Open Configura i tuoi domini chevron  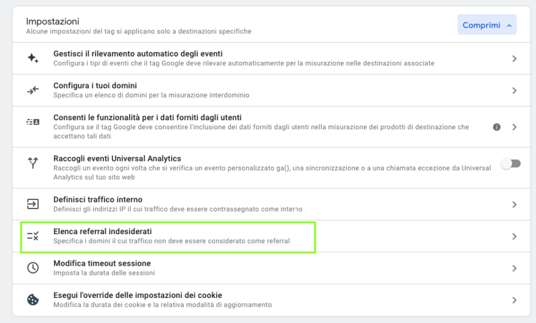(x=515, y=90)
